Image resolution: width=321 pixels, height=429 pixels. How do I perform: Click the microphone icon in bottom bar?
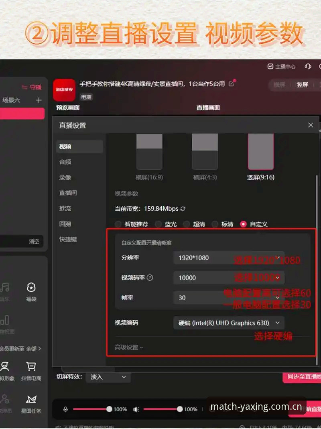(65, 409)
